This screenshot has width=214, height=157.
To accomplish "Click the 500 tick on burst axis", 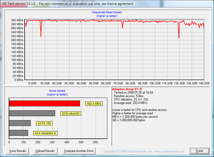I will click(81, 142).
